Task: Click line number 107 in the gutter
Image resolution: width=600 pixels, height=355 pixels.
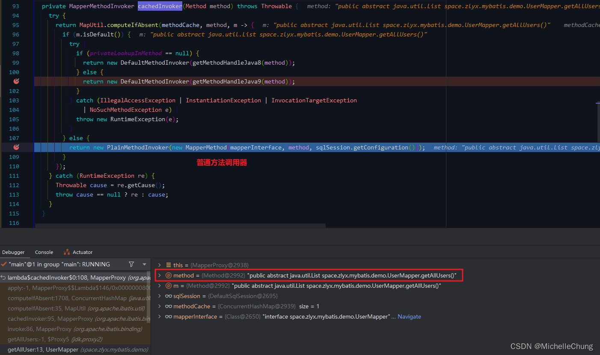Action: (14, 138)
